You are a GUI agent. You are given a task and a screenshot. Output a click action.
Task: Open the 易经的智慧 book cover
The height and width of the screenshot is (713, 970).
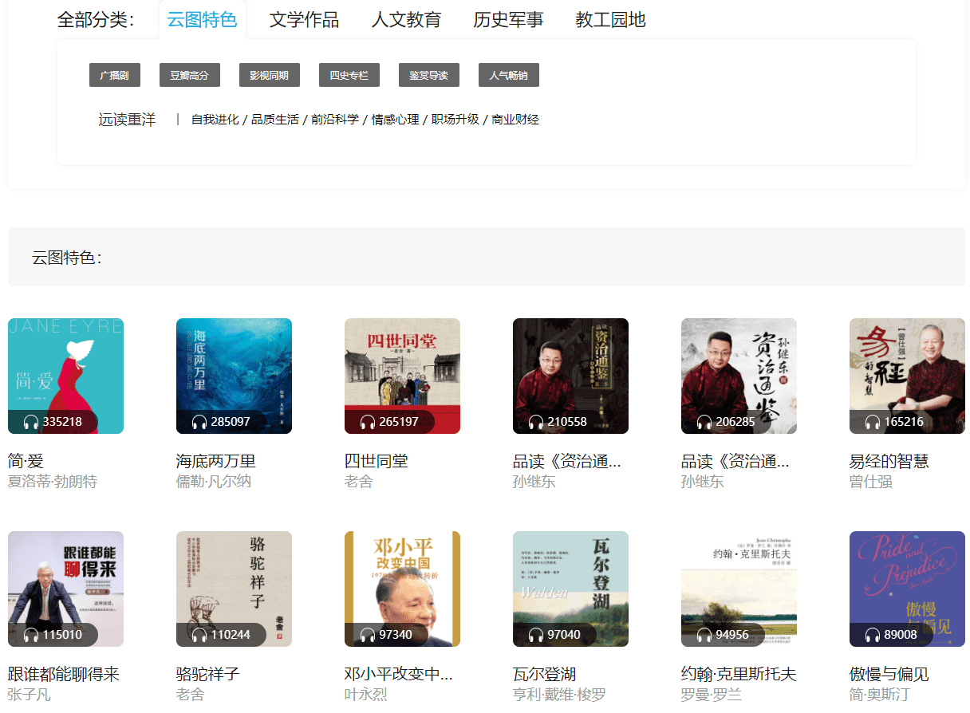907,376
